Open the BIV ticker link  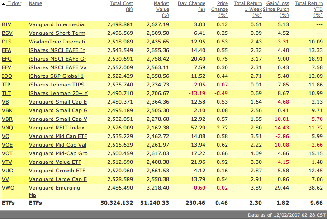click(x=6, y=24)
